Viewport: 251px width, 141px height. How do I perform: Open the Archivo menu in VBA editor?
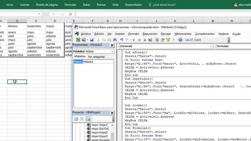pyautogui.click(x=86, y=34)
